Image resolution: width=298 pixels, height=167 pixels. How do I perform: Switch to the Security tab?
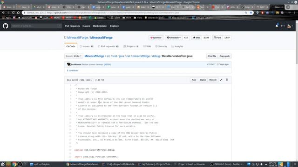(161, 46)
